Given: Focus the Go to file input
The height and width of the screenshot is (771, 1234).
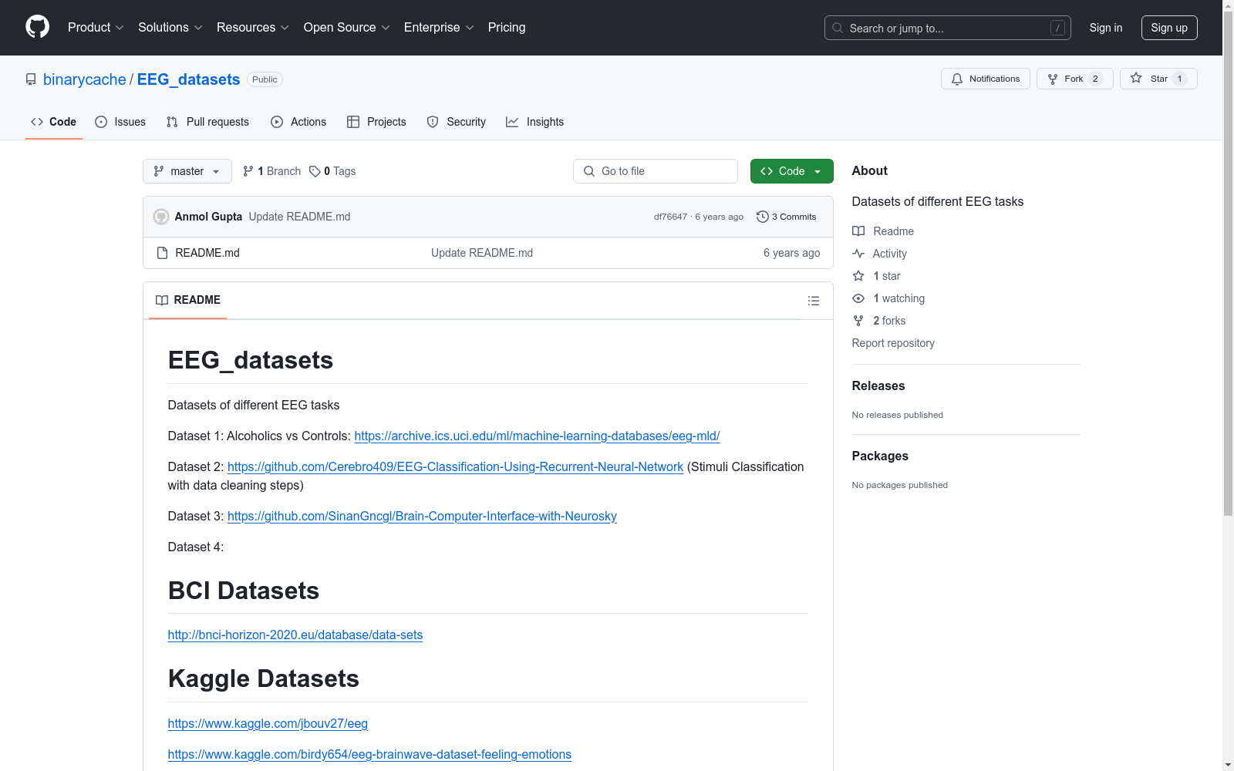Looking at the screenshot, I should [656, 171].
